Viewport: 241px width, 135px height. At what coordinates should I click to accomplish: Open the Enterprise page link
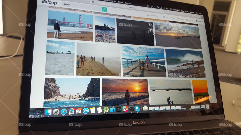click(x=169, y=17)
